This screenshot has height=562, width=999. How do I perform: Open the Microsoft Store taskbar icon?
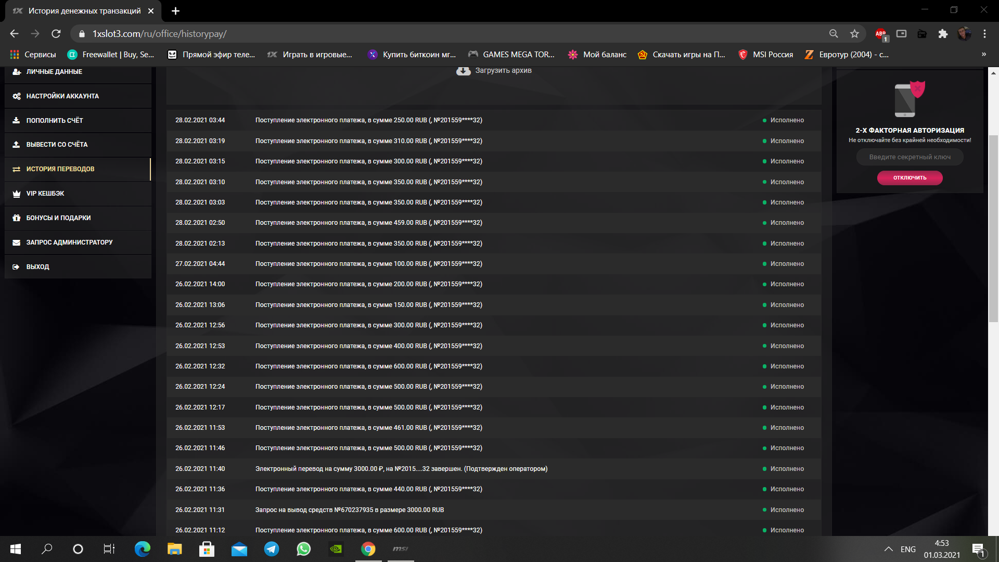click(207, 549)
